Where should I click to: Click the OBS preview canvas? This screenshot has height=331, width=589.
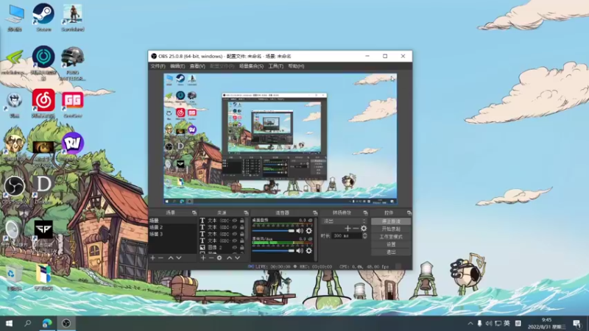281,139
